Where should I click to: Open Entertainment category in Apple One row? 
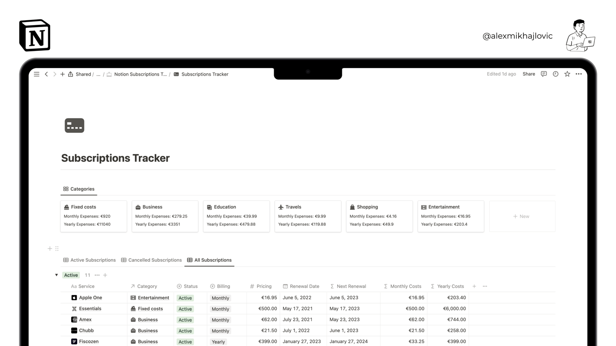click(x=150, y=298)
